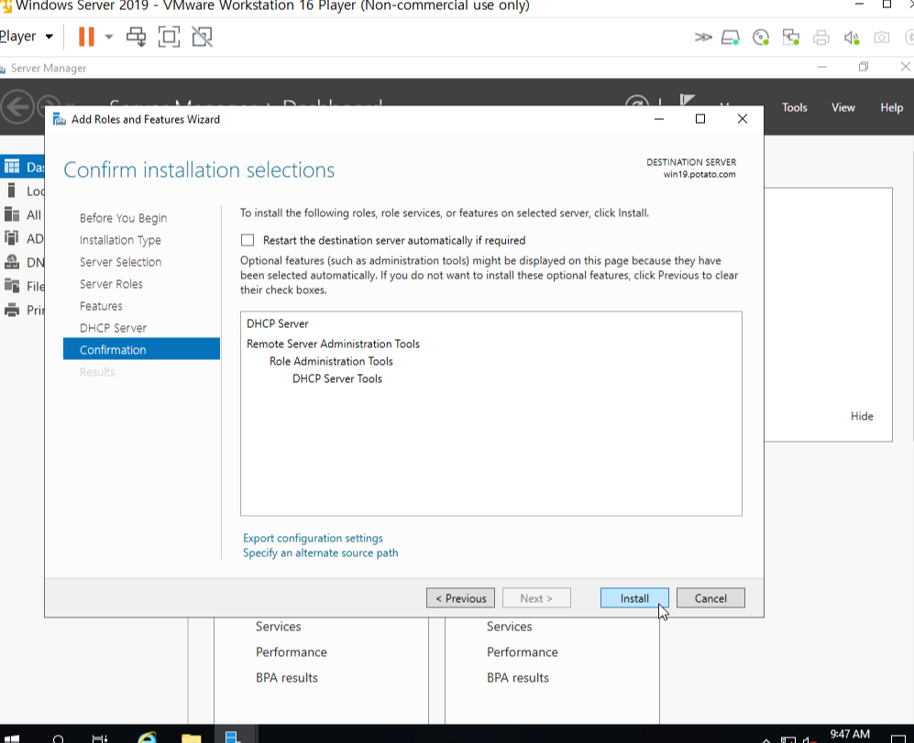The height and width of the screenshot is (743, 914).
Task: Select Server Roles wizard step
Action: click(111, 284)
